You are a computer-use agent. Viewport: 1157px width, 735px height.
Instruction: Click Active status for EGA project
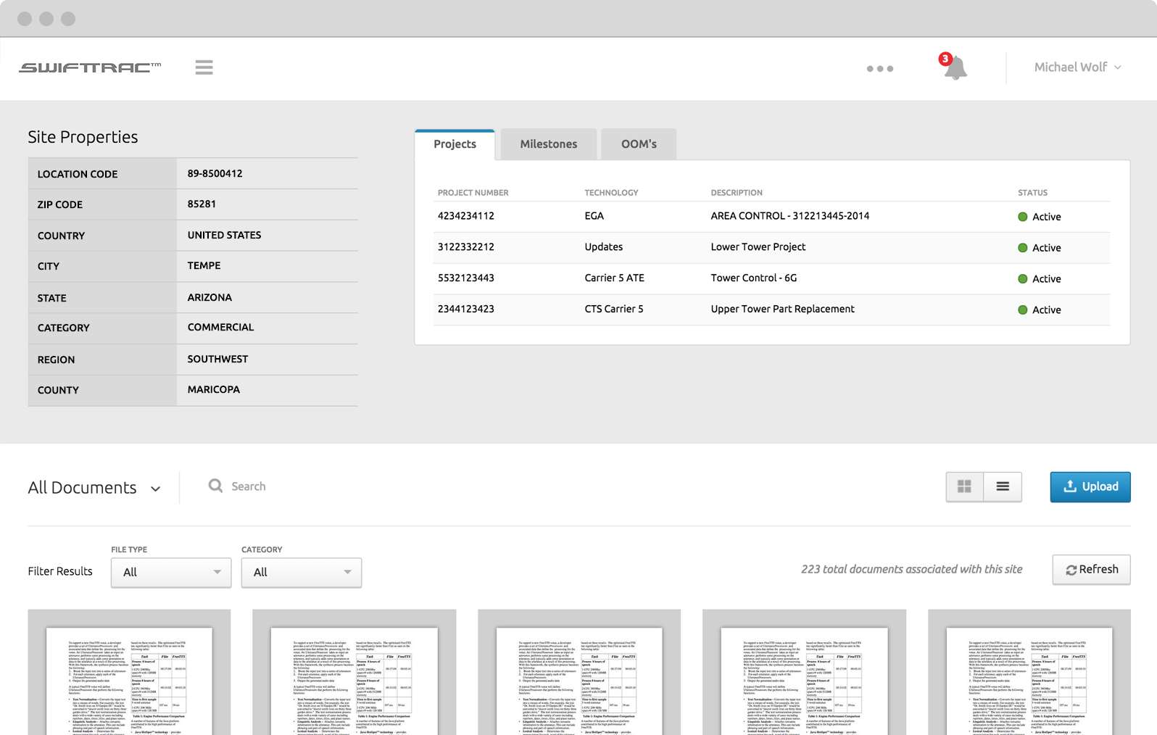click(1040, 217)
